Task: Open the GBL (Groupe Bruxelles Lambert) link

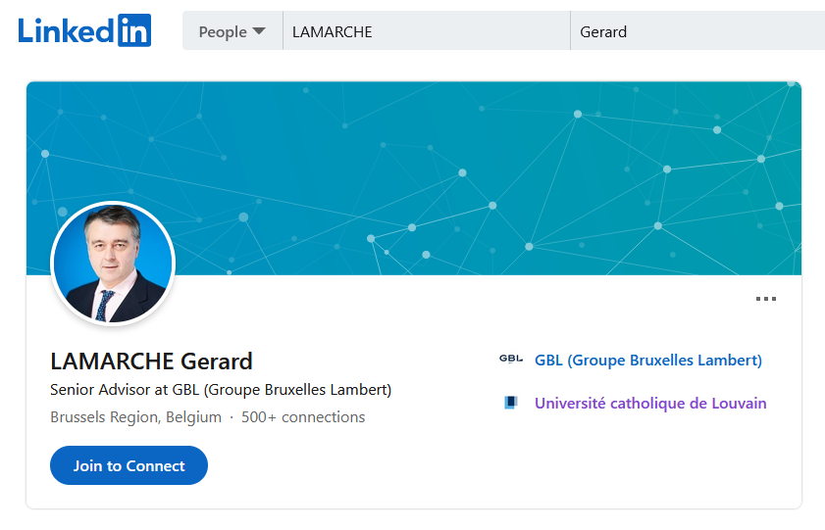Action: tap(648, 361)
